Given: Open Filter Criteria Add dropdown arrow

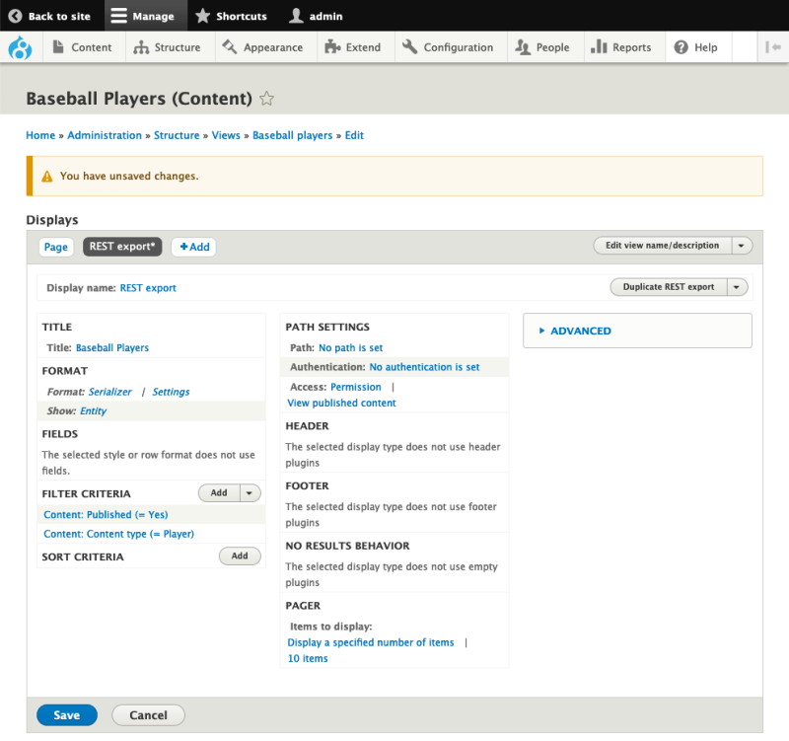Looking at the screenshot, I should point(250,493).
